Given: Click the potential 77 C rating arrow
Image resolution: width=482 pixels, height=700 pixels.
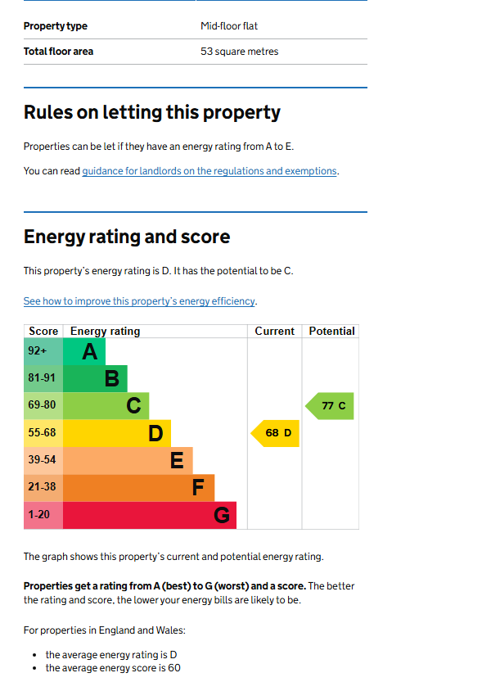Looking at the screenshot, I should (x=329, y=406).
